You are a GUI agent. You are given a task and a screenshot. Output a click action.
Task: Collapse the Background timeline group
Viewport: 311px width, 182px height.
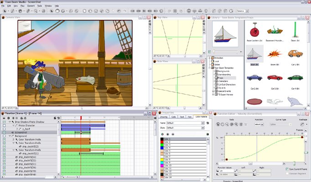[10, 136]
